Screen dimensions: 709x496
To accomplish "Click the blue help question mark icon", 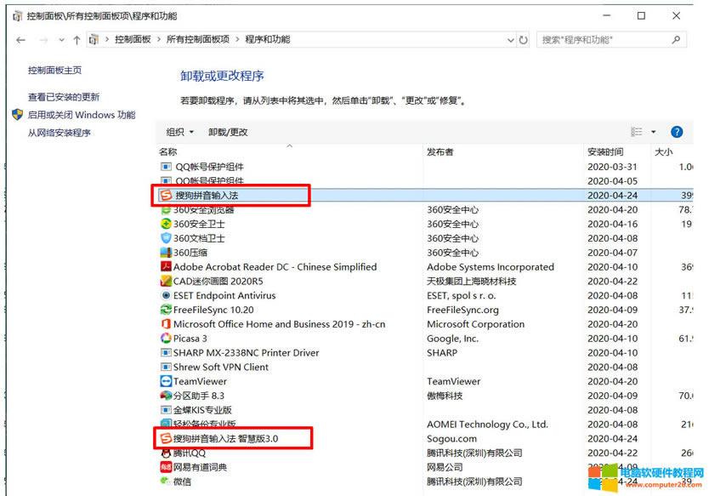I will pos(677,132).
